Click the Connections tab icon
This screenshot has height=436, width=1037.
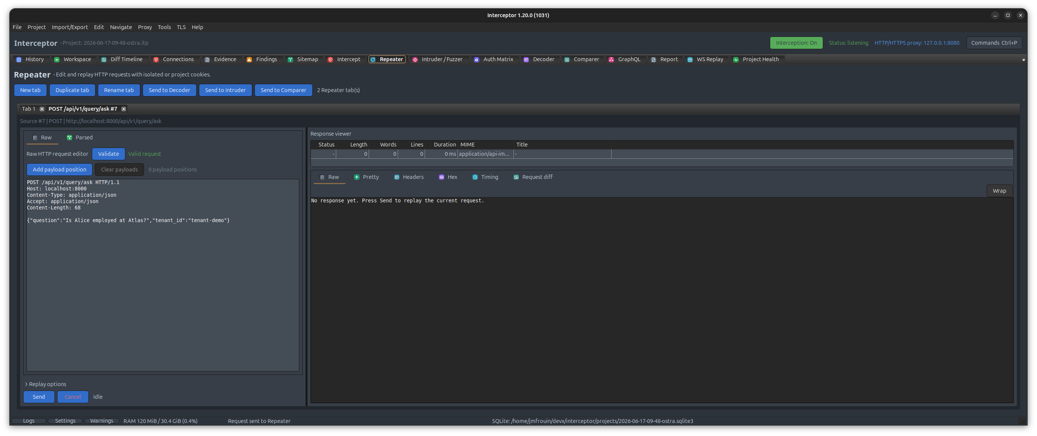156,60
